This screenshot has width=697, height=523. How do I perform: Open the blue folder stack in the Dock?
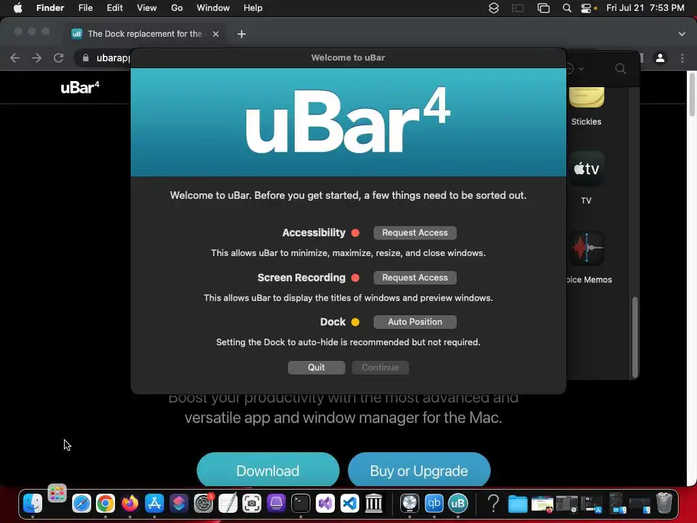517,504
